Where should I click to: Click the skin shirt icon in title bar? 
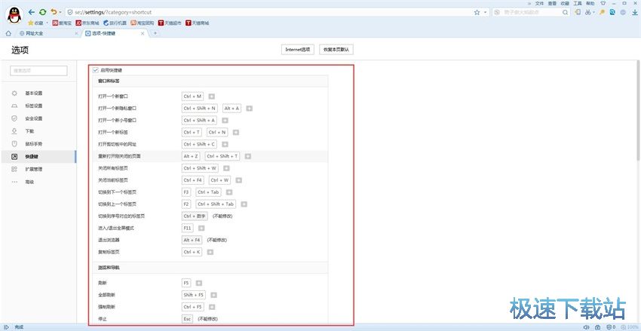[x=603, y=3]
